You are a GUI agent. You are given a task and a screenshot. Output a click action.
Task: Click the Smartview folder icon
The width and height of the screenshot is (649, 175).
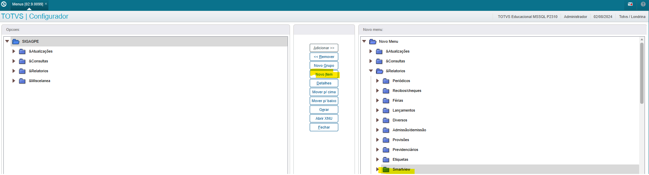386,169
